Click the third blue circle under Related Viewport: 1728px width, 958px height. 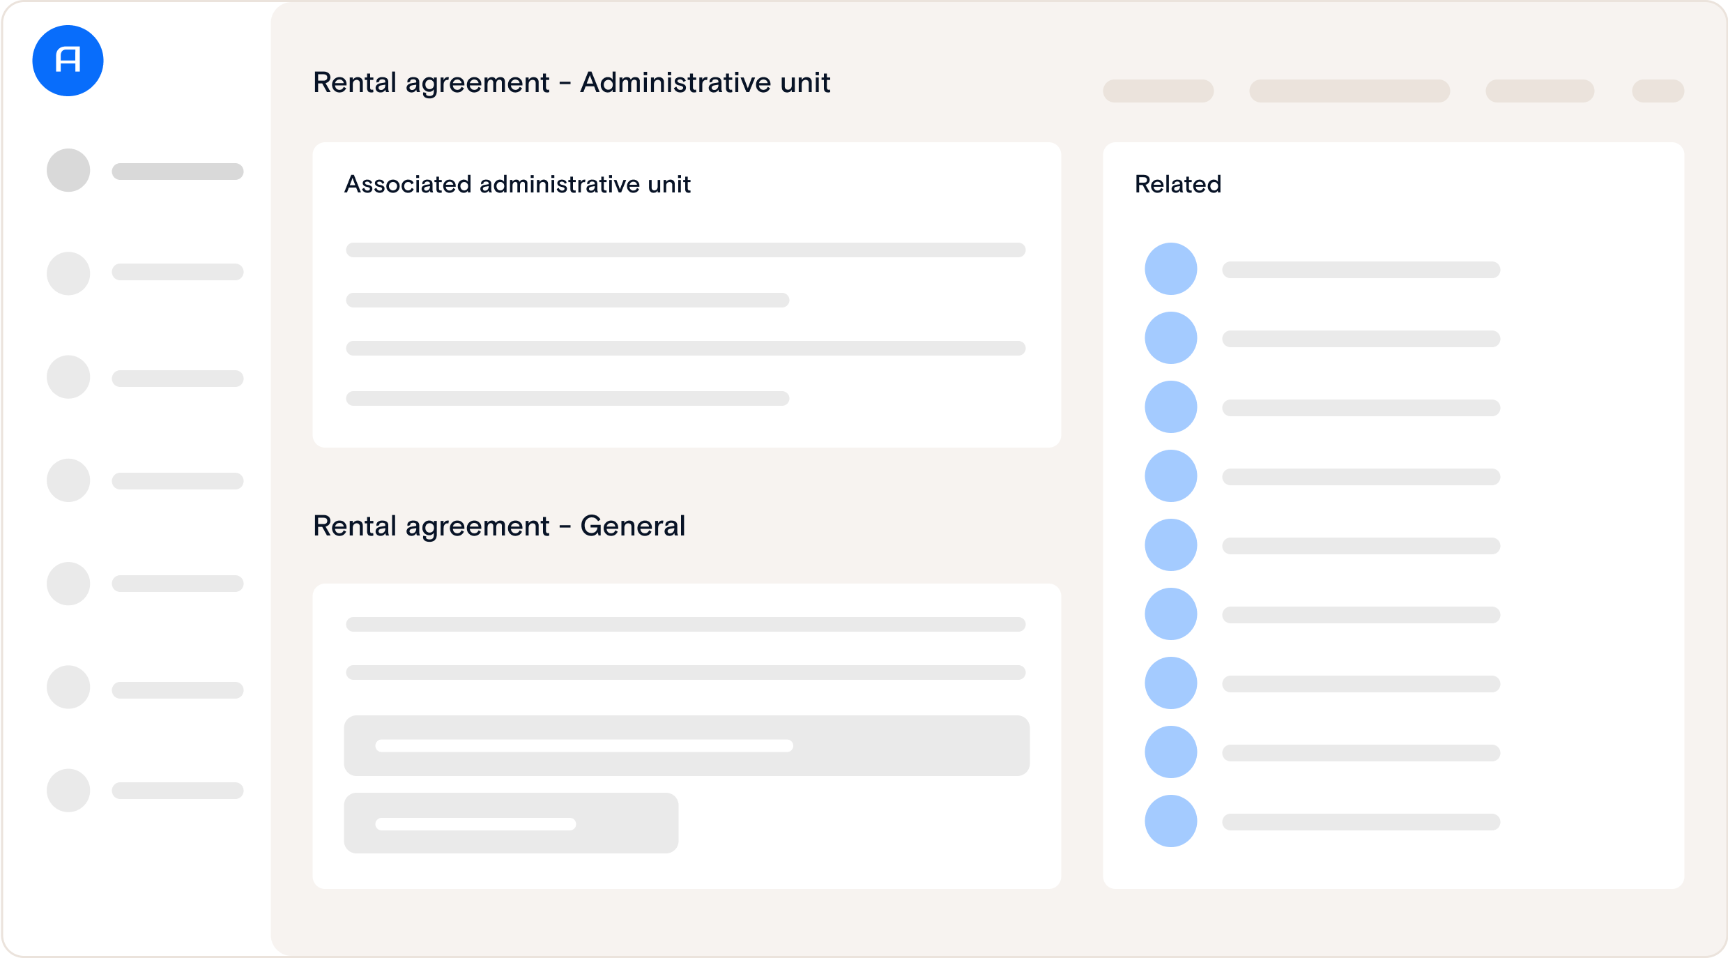1171,407
